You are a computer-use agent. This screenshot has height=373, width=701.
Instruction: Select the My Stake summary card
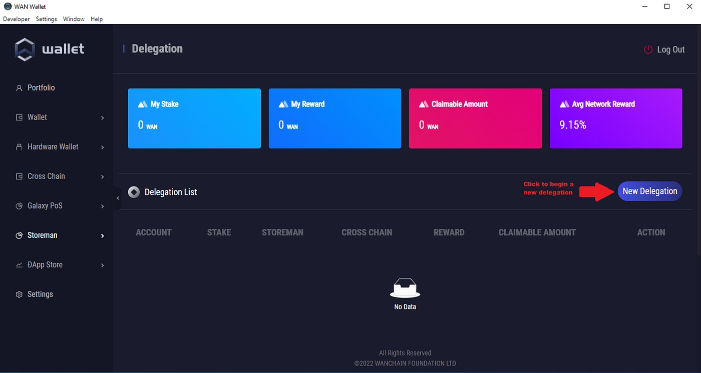(194, 118)
